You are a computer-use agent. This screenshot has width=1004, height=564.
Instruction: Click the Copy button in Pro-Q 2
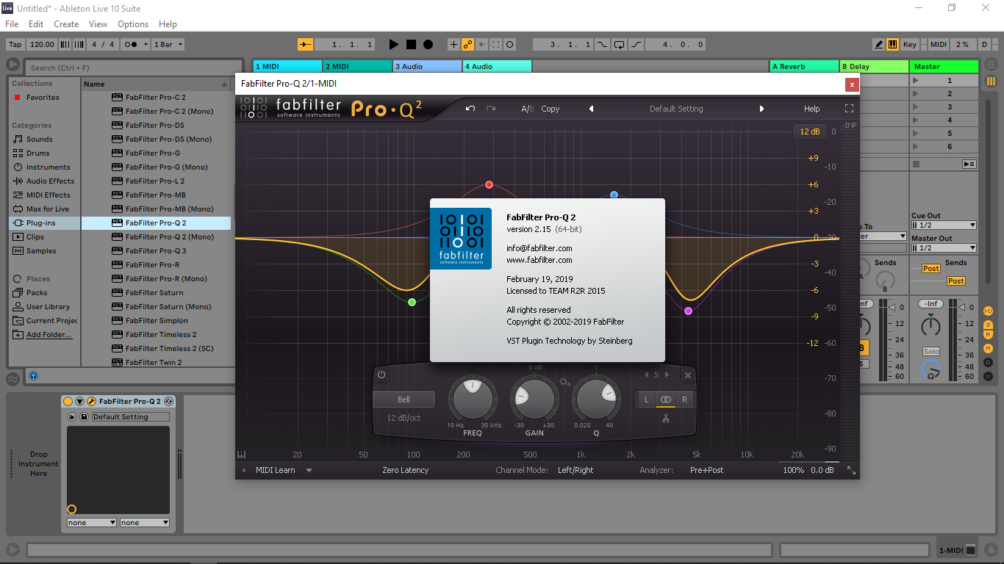tap(551, 109)
